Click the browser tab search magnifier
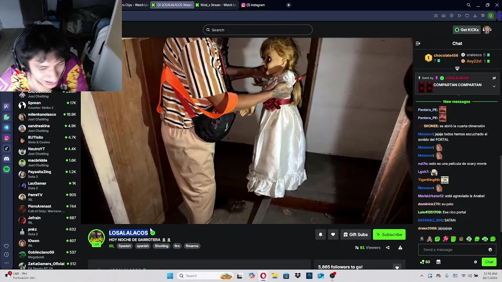Image resolution: width=502 pixels, height=282 pixels. (469, 5)
